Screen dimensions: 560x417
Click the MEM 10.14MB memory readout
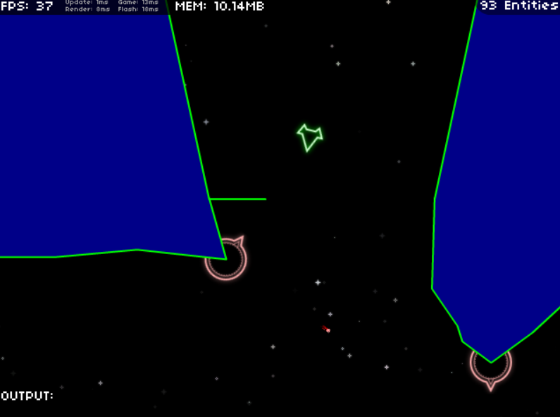click(220, 6)
